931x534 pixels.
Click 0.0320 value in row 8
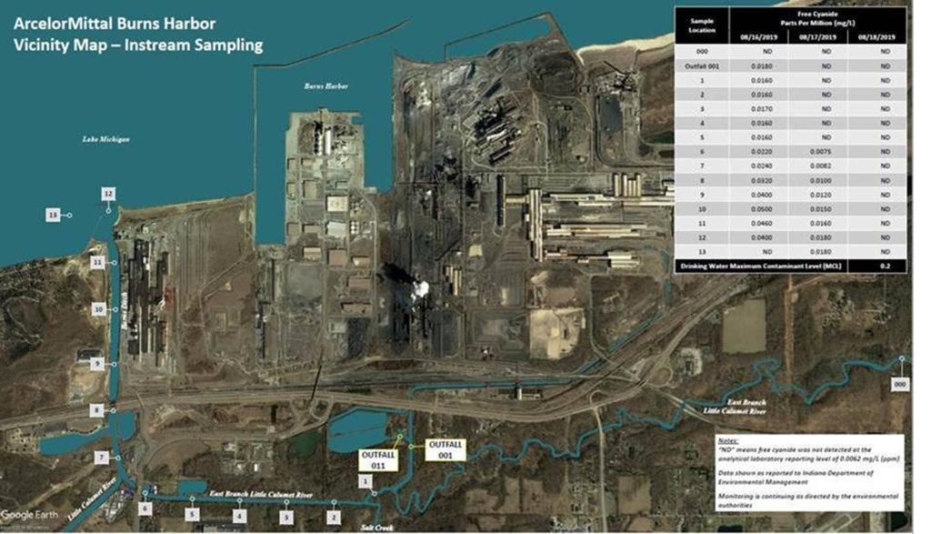tap(761, 180)
